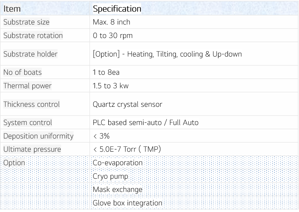Viewport: 299px width, 212px height.
Task: Click the 'Co-evaporation' option entry
Action: (x=118, y=163)
